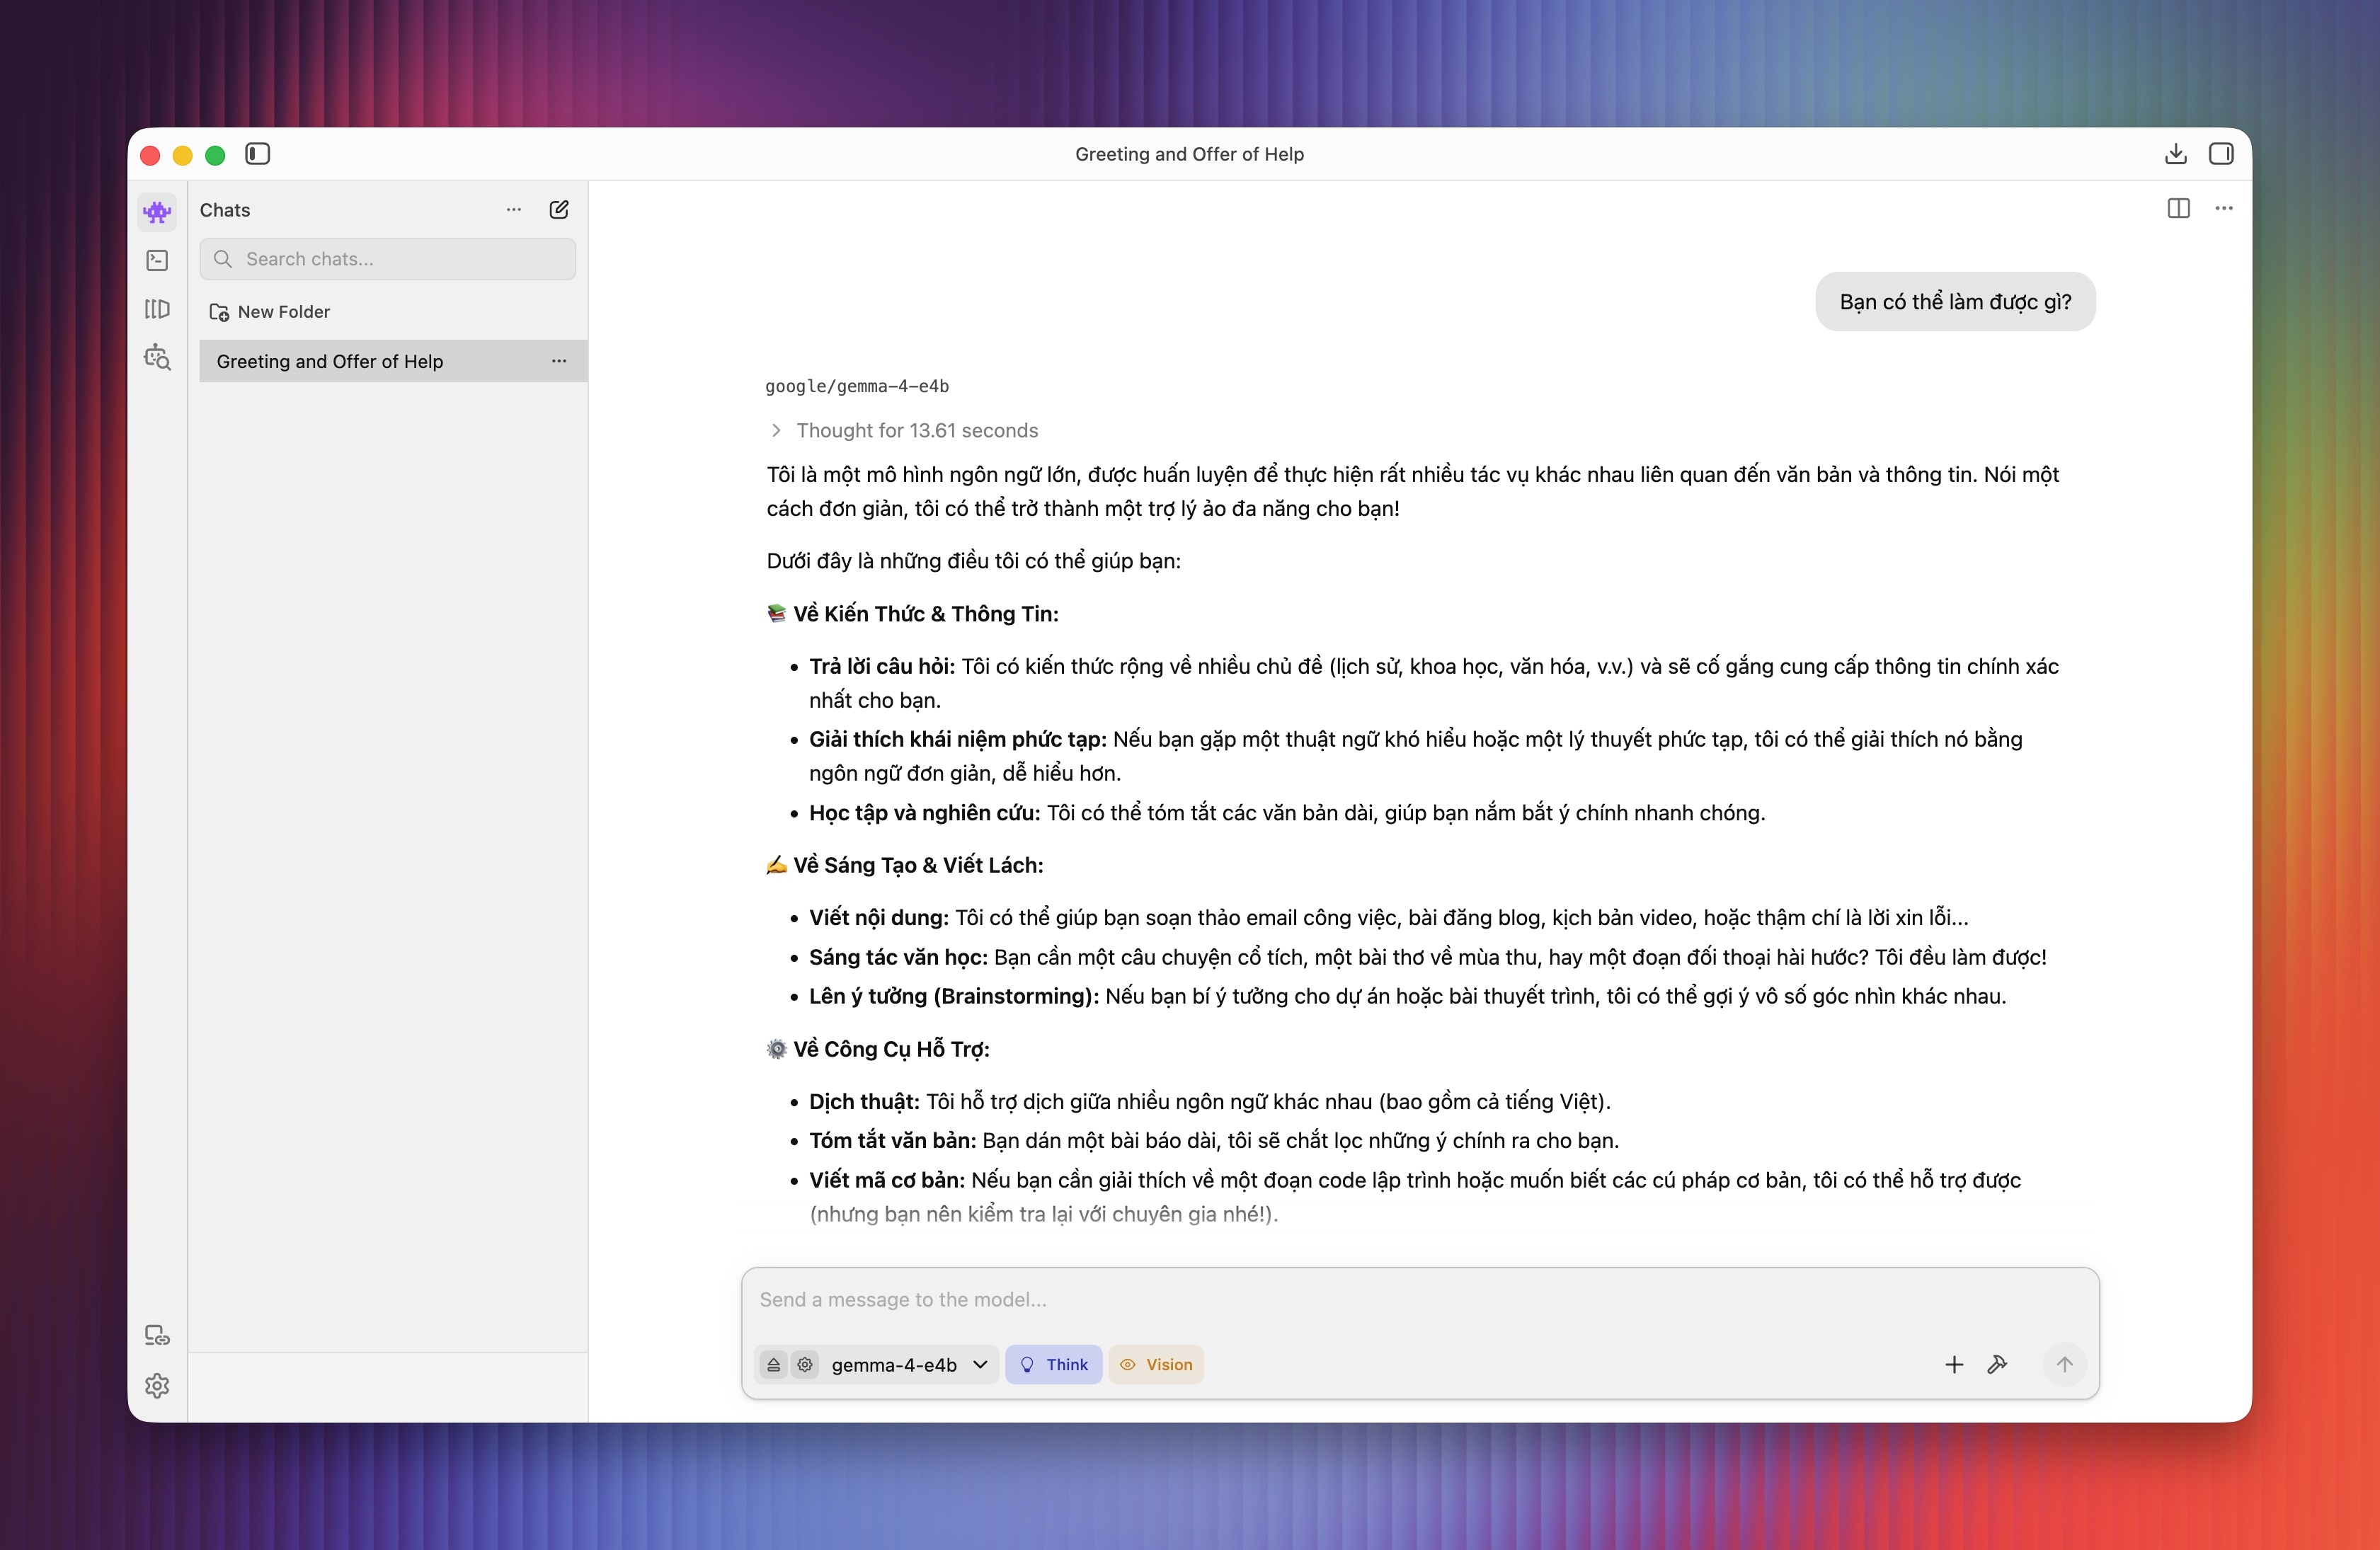Click the google/gemma-4-e4b model label
Viewport: 2380px width, 1550px height.
click(857, 386)
